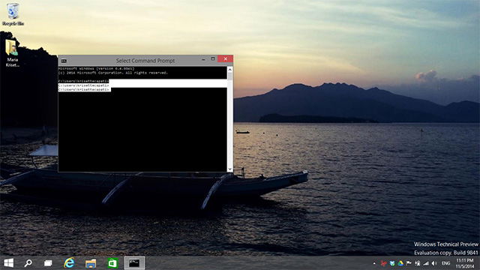This screenshot has height=270, width=480.
Task: Open the Start menu Windows logo
Action: [8, 263]
